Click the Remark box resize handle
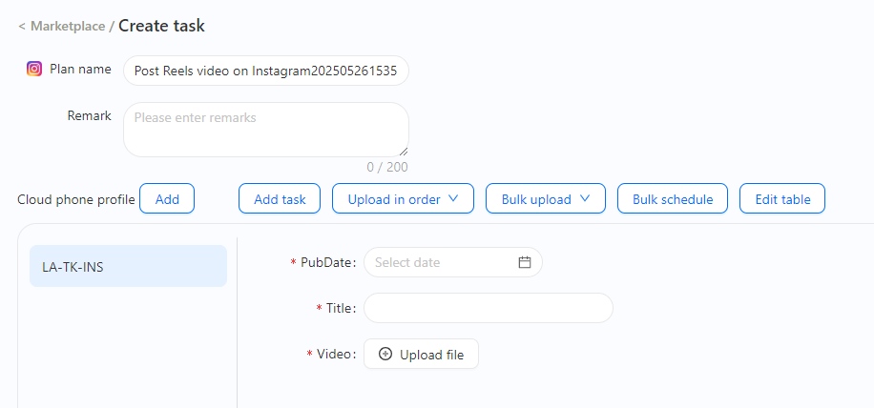Screen dimensions: 874x408 (x=404, y=152)
